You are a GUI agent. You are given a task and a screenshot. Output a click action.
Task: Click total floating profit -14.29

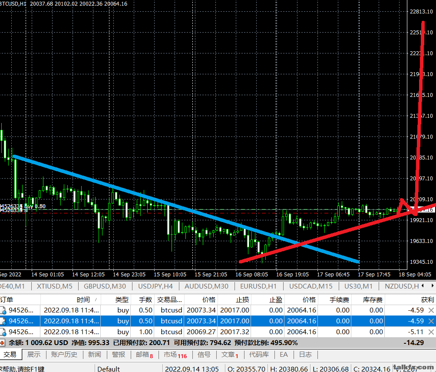click(x=414, y=343)
